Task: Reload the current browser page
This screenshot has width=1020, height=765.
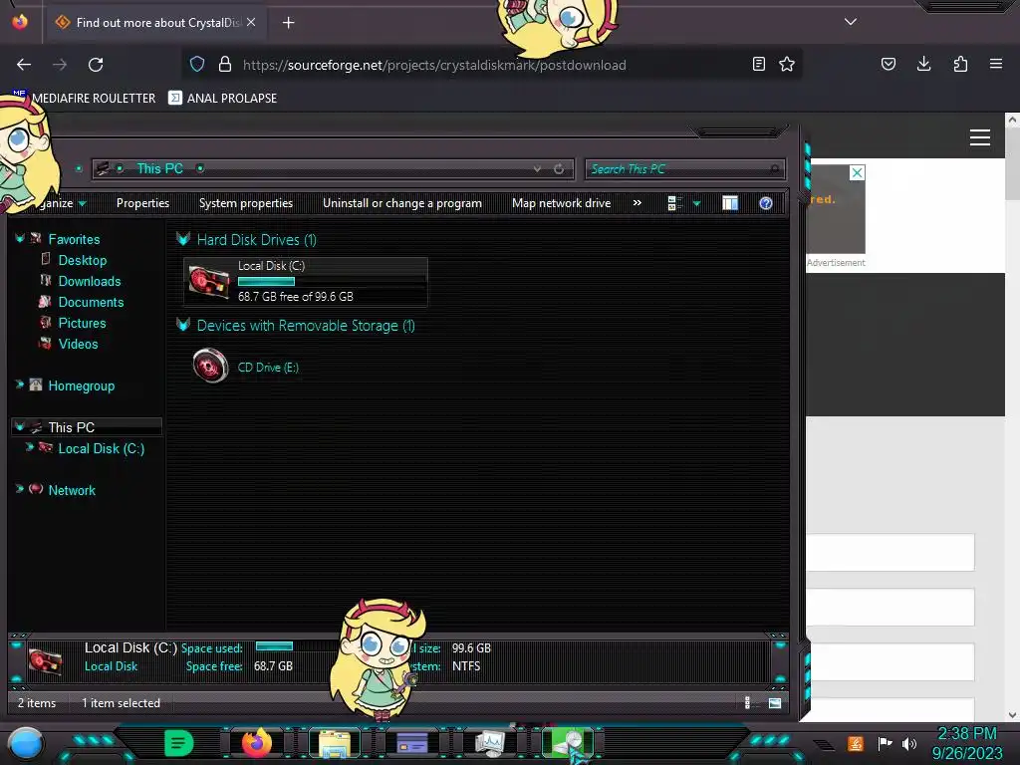Action: pos(96,65)
